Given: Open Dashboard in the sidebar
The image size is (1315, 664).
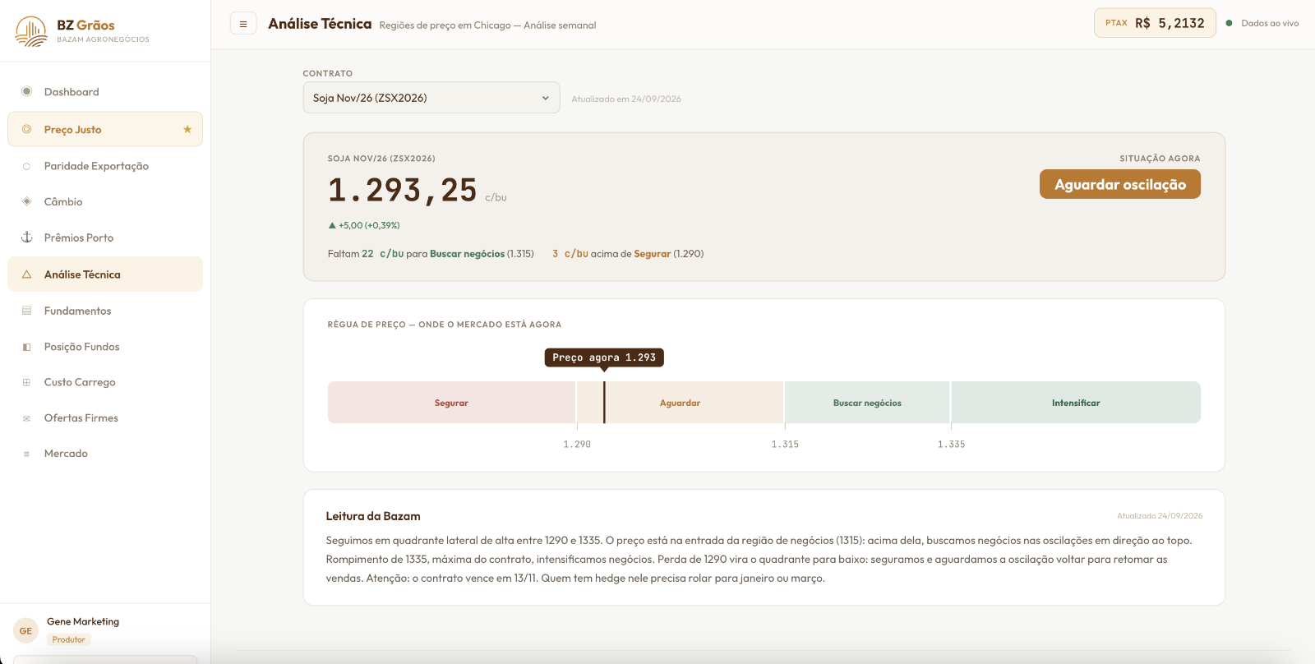Looking at the screenshot, I should 105,92.
